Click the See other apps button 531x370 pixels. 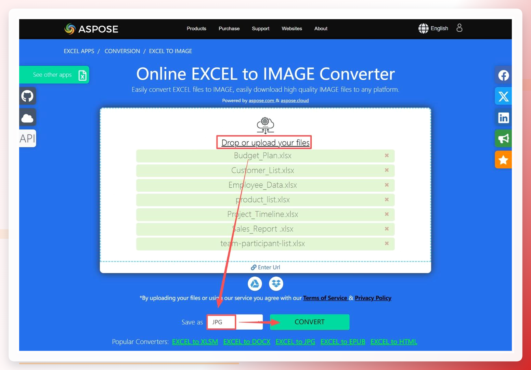click(54, 75)
